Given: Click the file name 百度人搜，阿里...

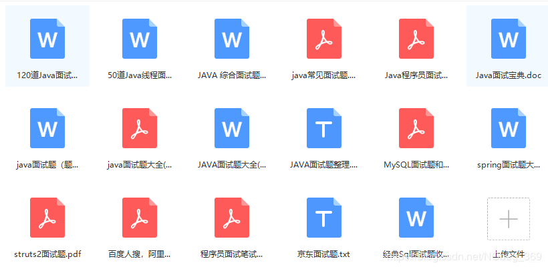Looking at the screenshot, I should (x=140, y=254).
